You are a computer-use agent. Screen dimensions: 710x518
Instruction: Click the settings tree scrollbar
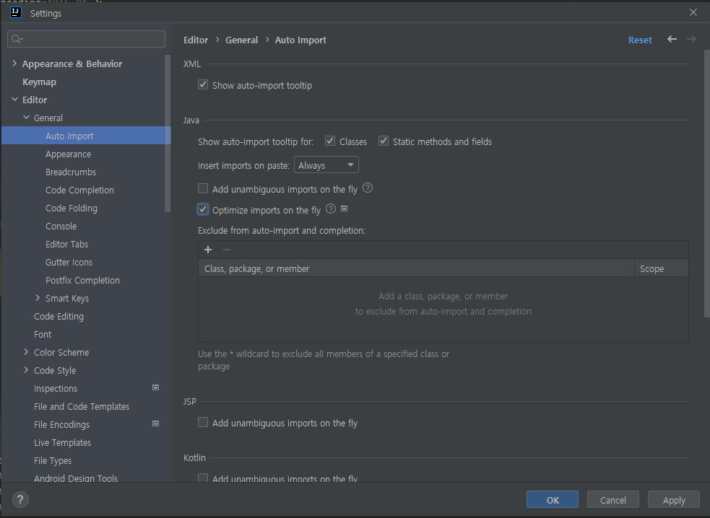point(168,133)
